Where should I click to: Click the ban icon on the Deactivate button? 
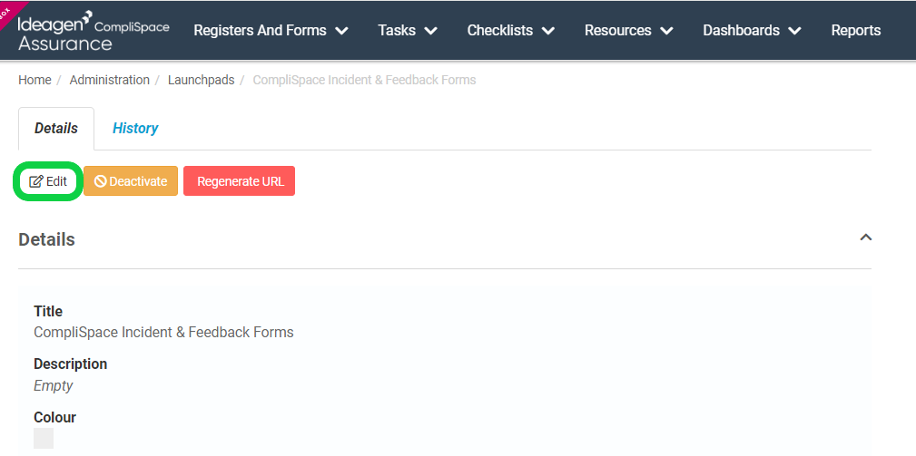pos(100,181)
